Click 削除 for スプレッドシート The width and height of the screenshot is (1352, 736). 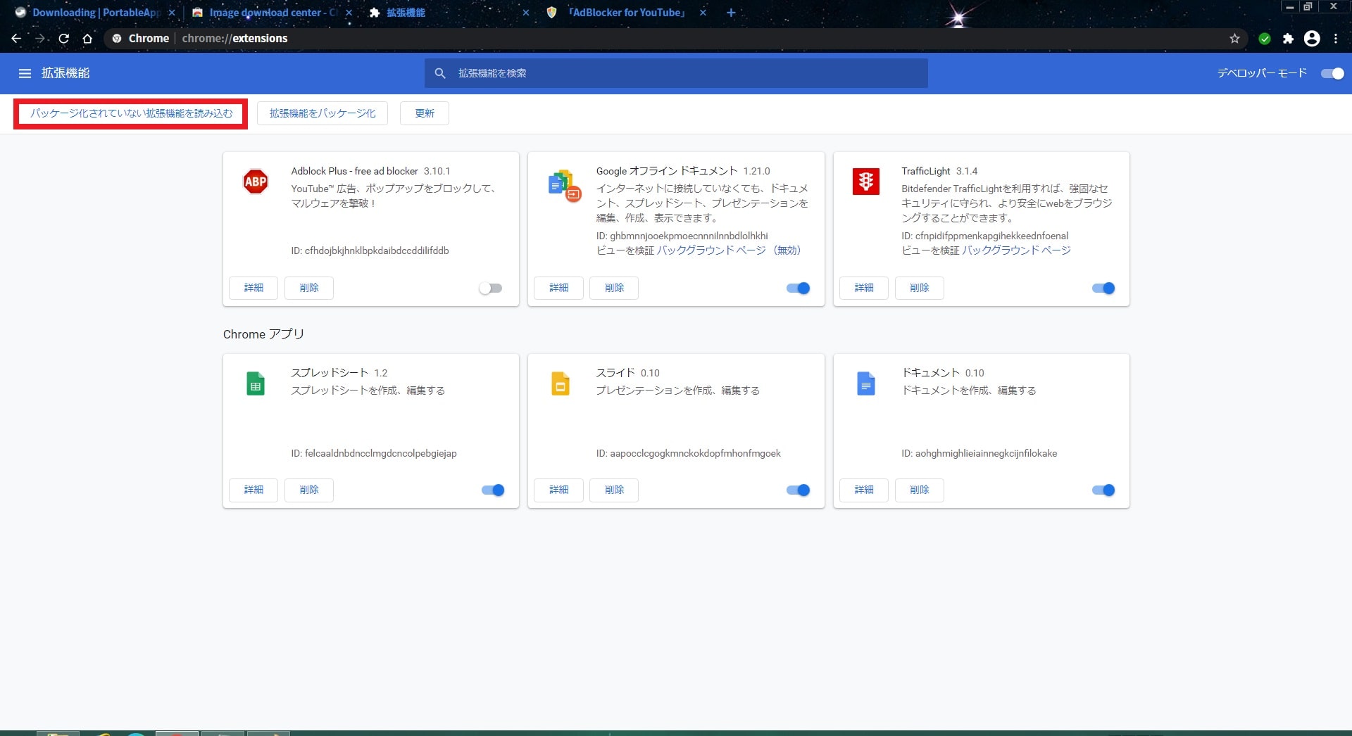tap(309, 490)
